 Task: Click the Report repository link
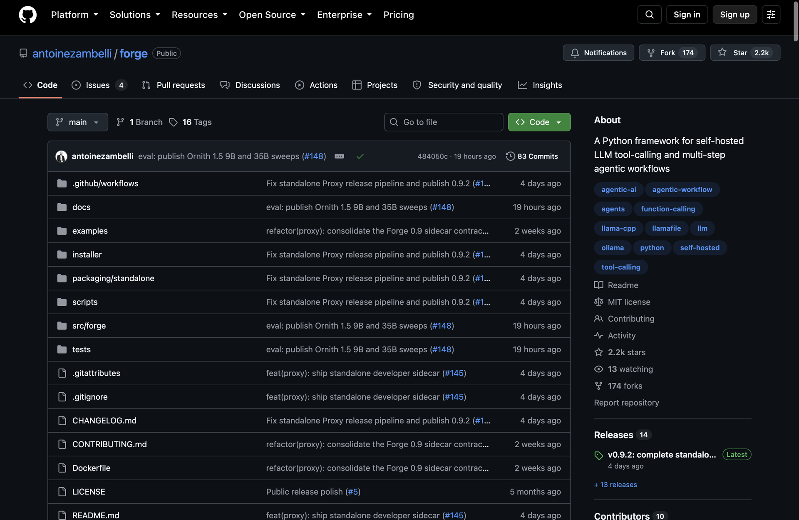pos(626,403)
